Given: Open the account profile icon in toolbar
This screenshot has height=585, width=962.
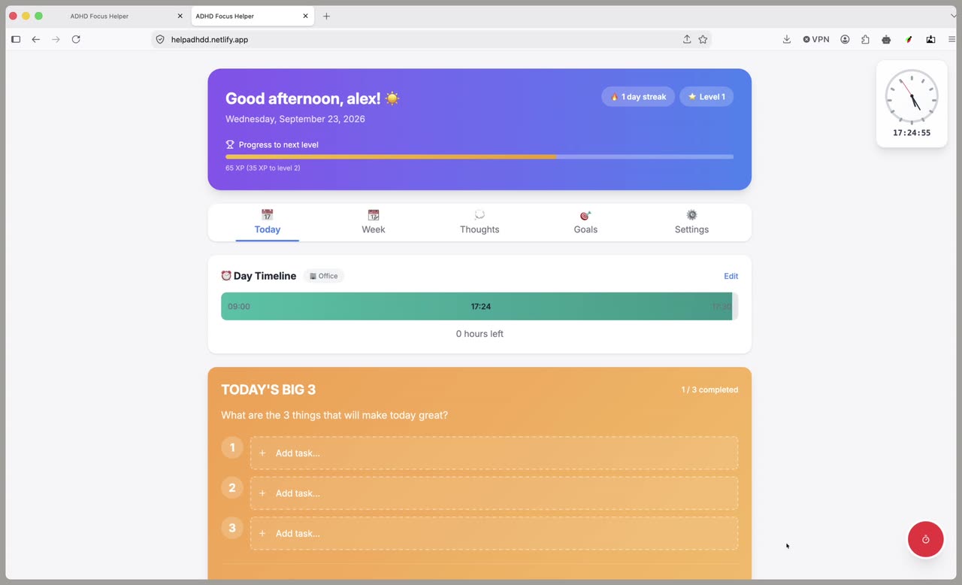Looking at the screenshot, I should pos(846,39).
